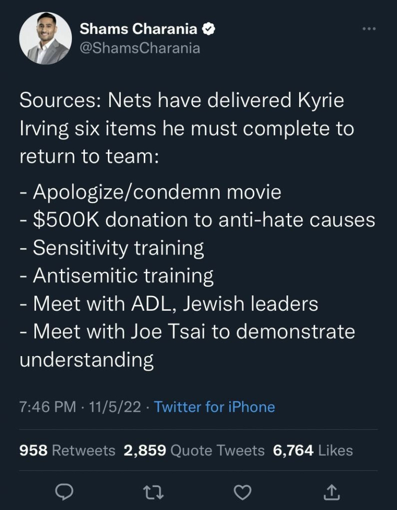Click the Twitter for iPhone source link
This screenshot has width=397, height=510.
[214, 407]
